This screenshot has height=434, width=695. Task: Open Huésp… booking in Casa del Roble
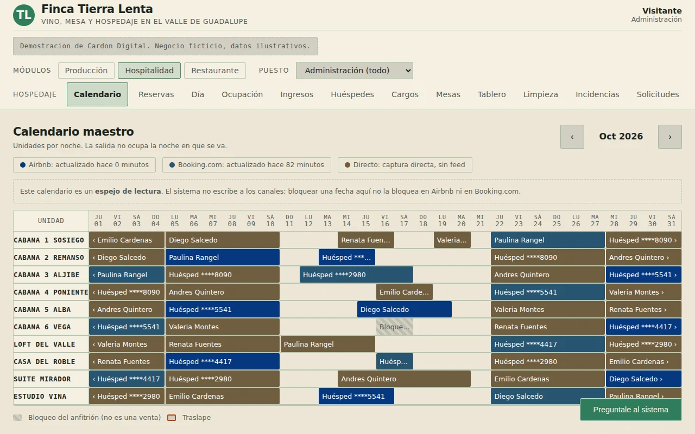click(x=395, y=361)
